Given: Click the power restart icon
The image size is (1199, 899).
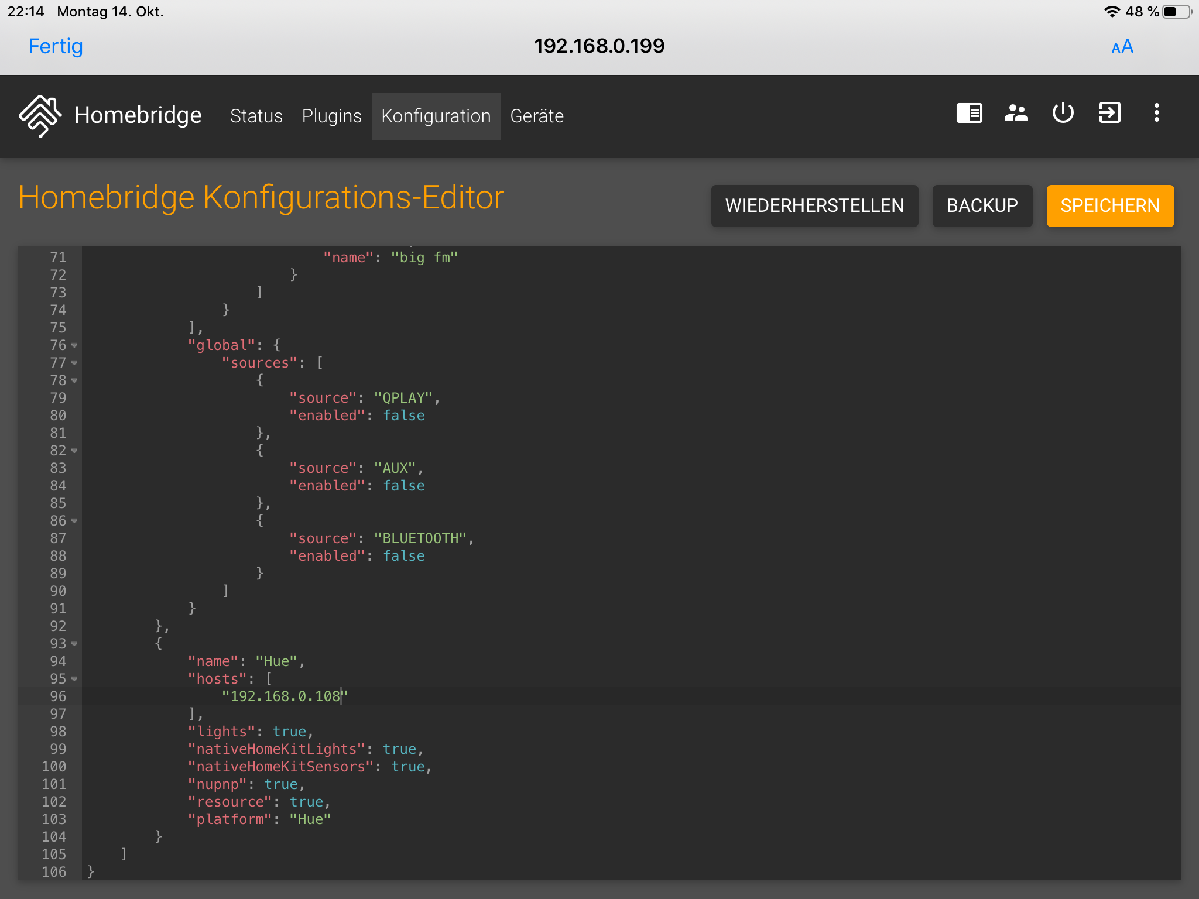Looking at the screenshot, I should pyautogui.click(x=1063, y=113).
